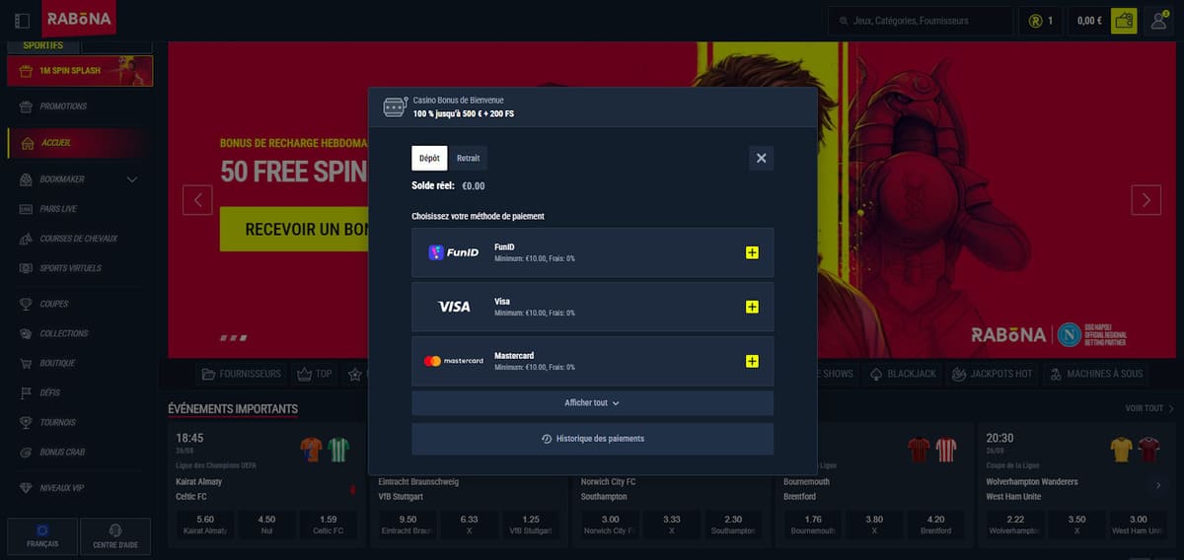Open the Fournisseurs category tab
This screenshot has width=1184, height=560.
[242, 374]
